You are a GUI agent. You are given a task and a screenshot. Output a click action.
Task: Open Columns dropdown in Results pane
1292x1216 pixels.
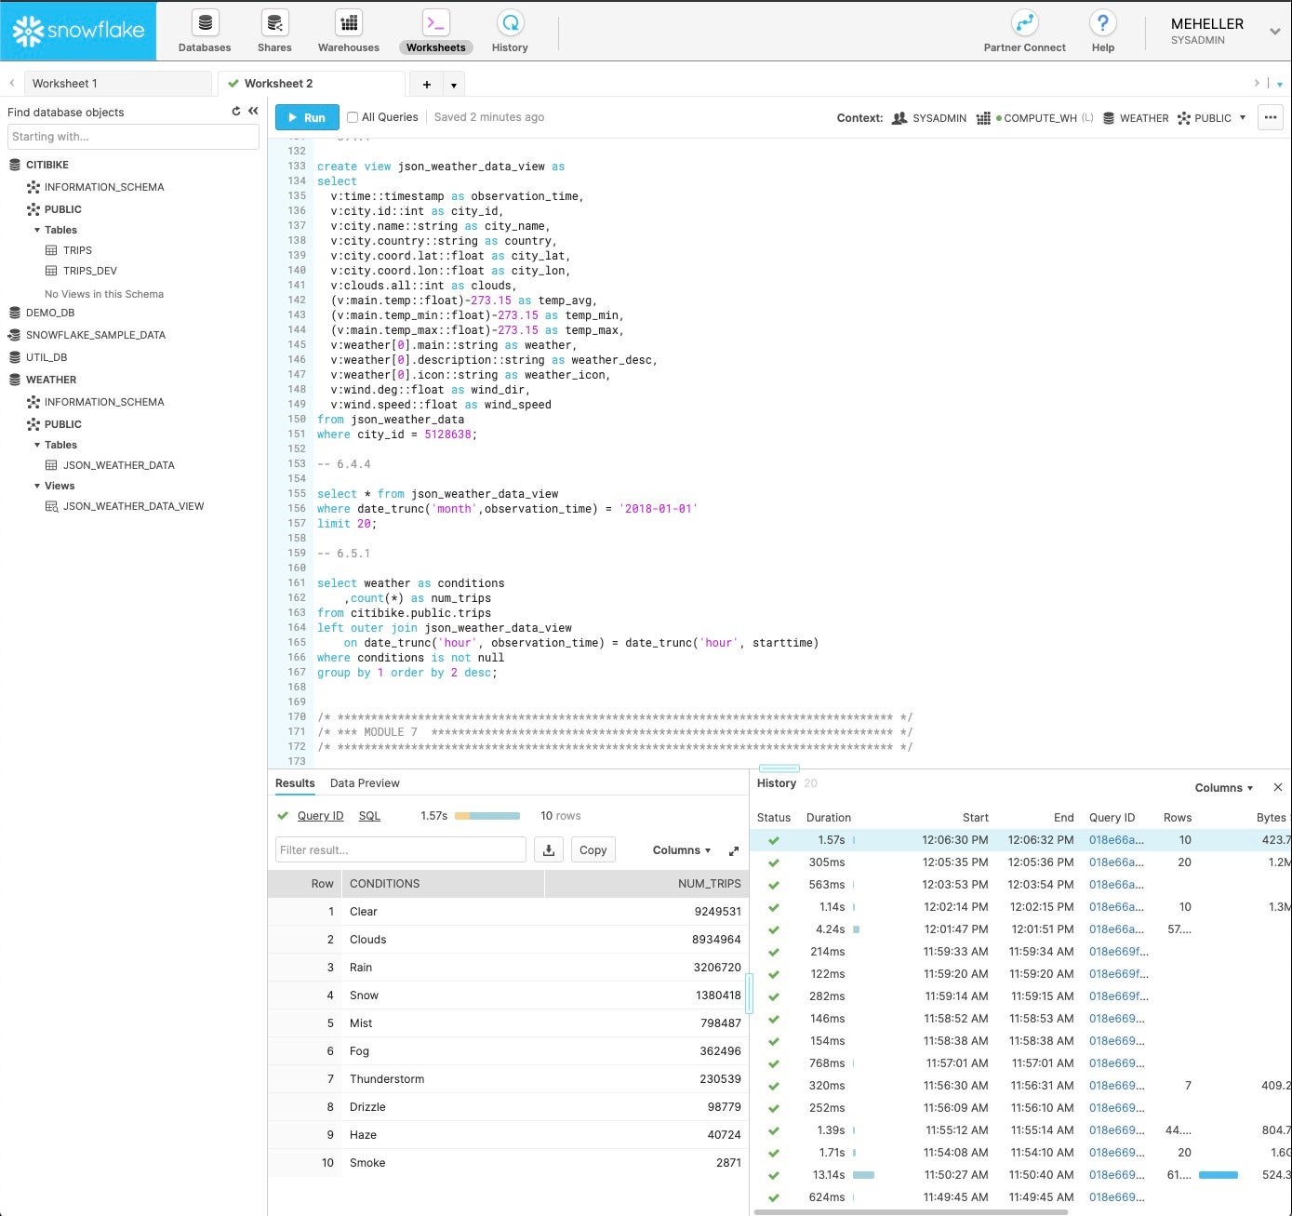point(682,850)
